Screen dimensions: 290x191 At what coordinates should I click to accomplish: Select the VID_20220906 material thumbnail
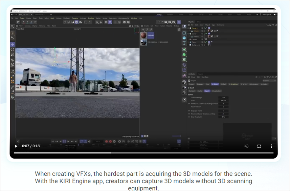[143, 42]
